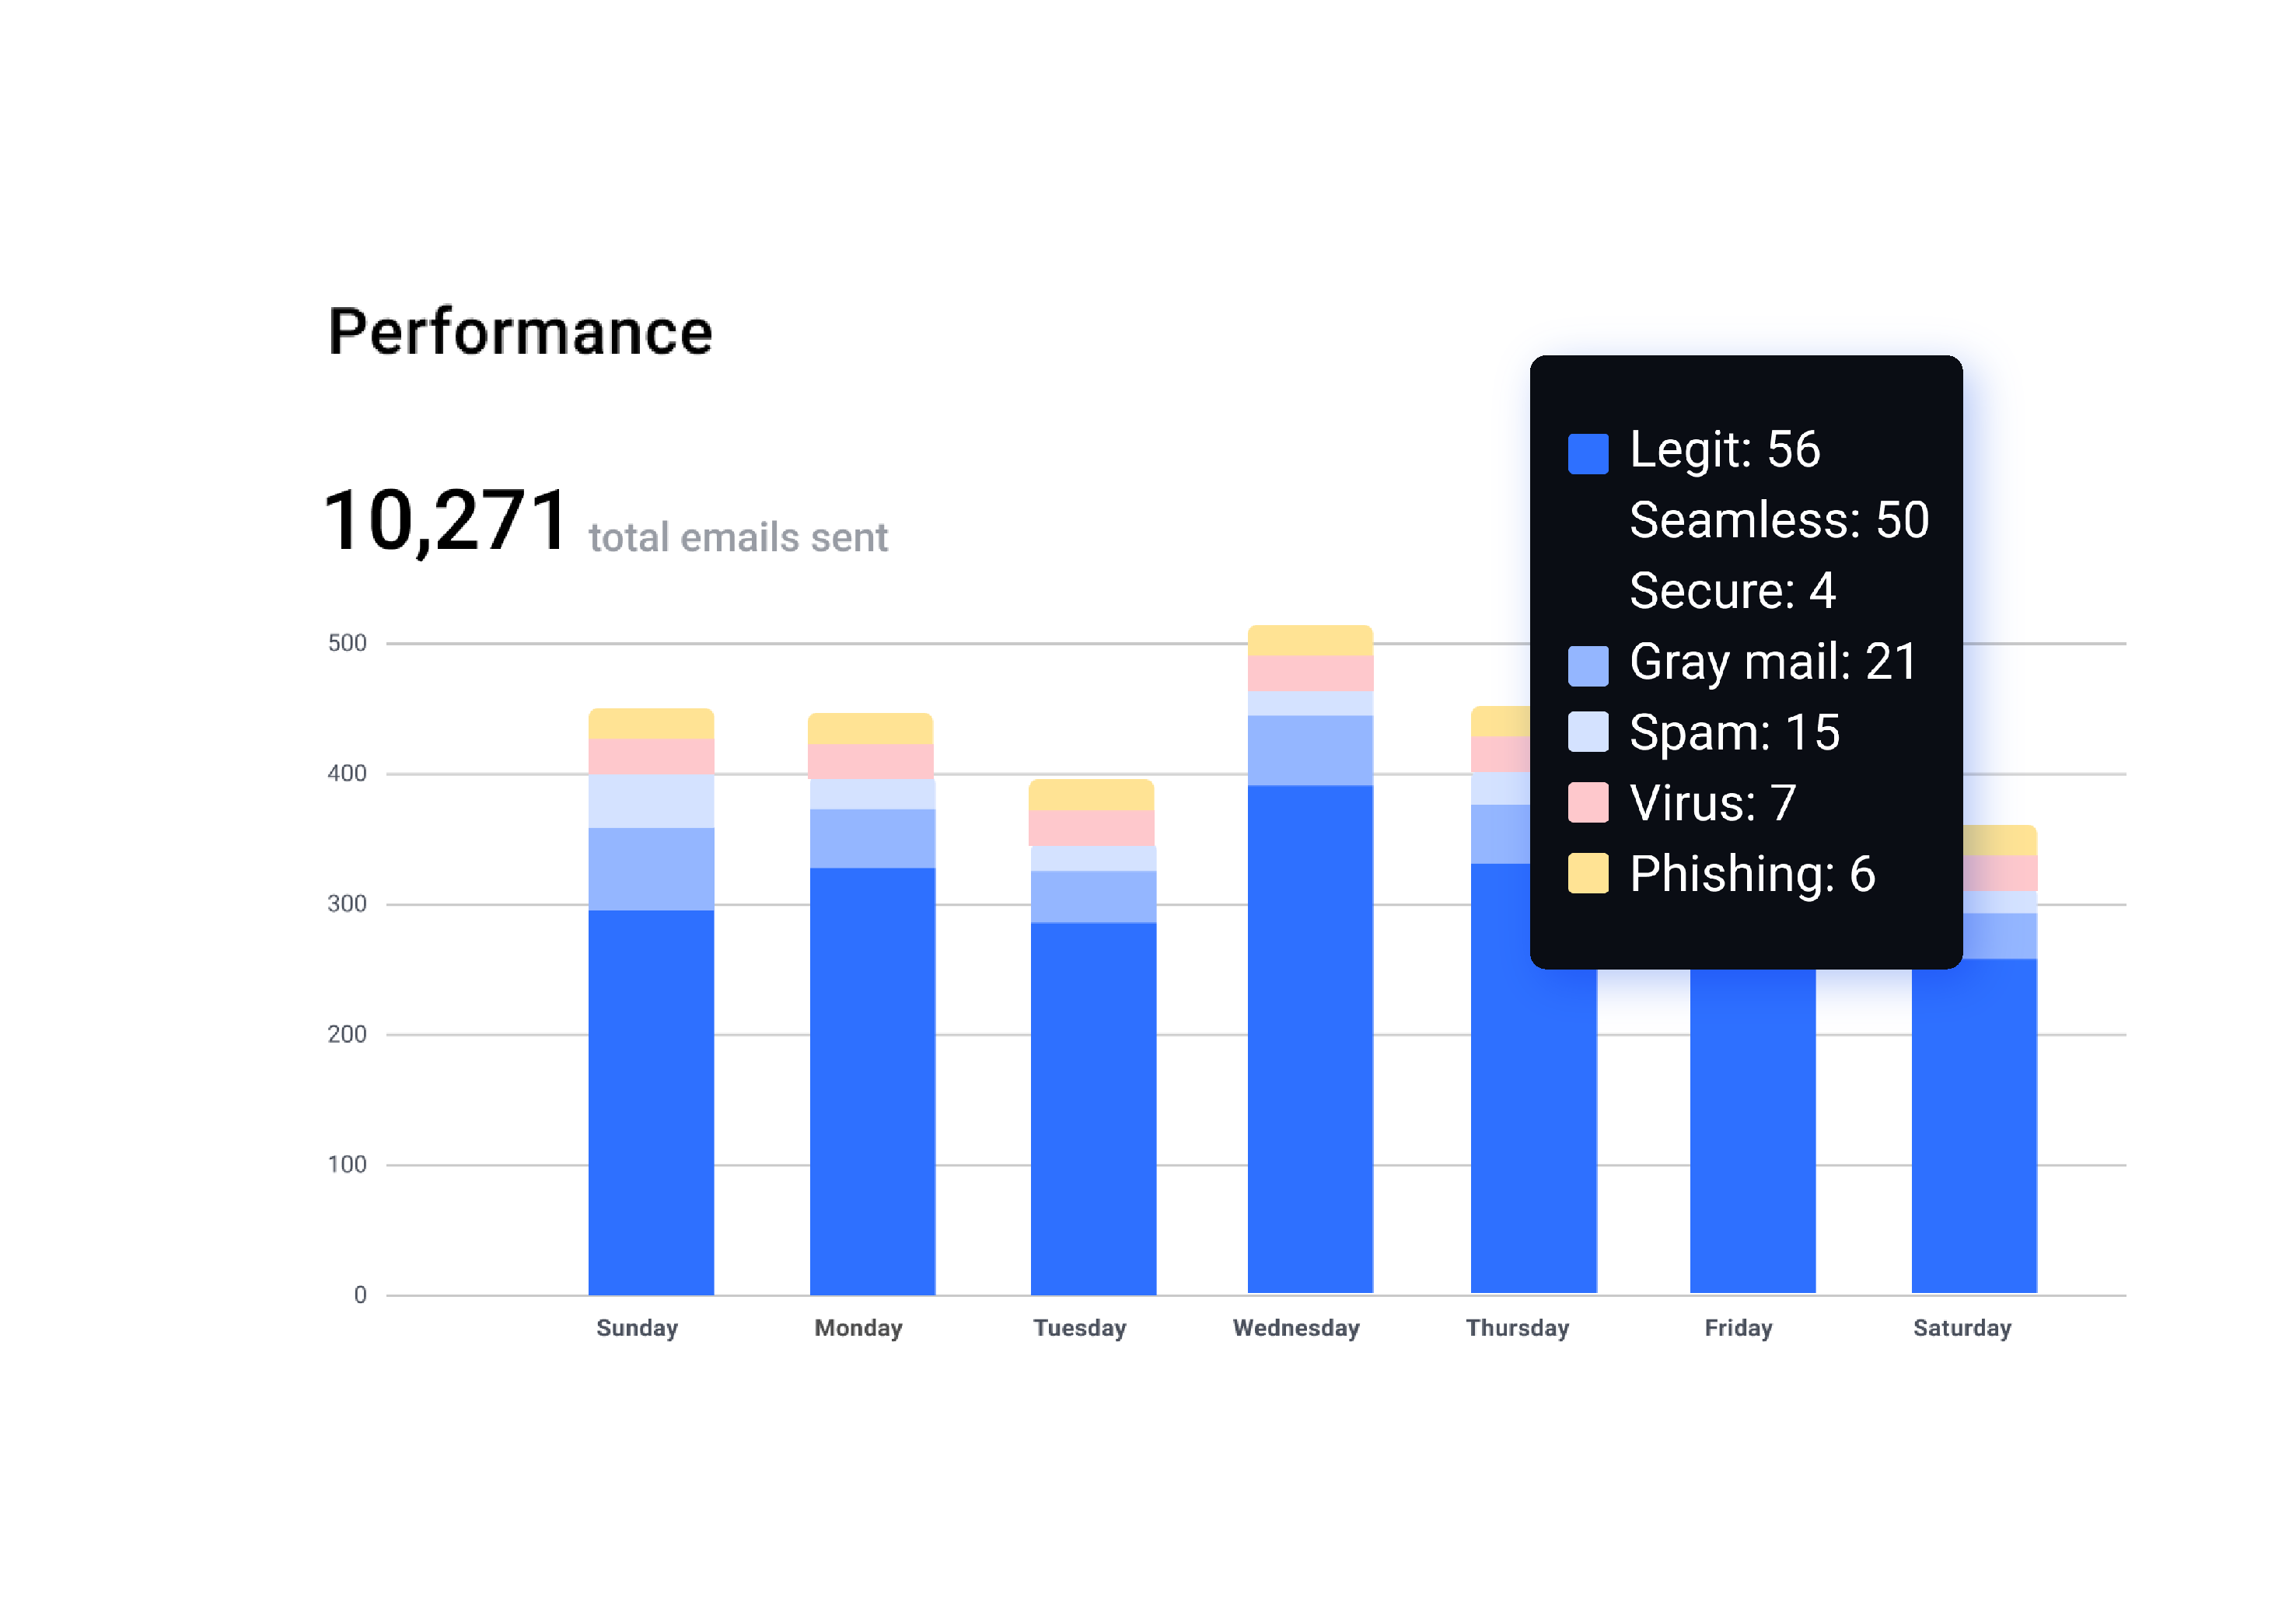This screenshot has width=2296, height=1604.
Task: Click Wednesday's yellow phishing bar segment
Action: [x=1310, y=640]
